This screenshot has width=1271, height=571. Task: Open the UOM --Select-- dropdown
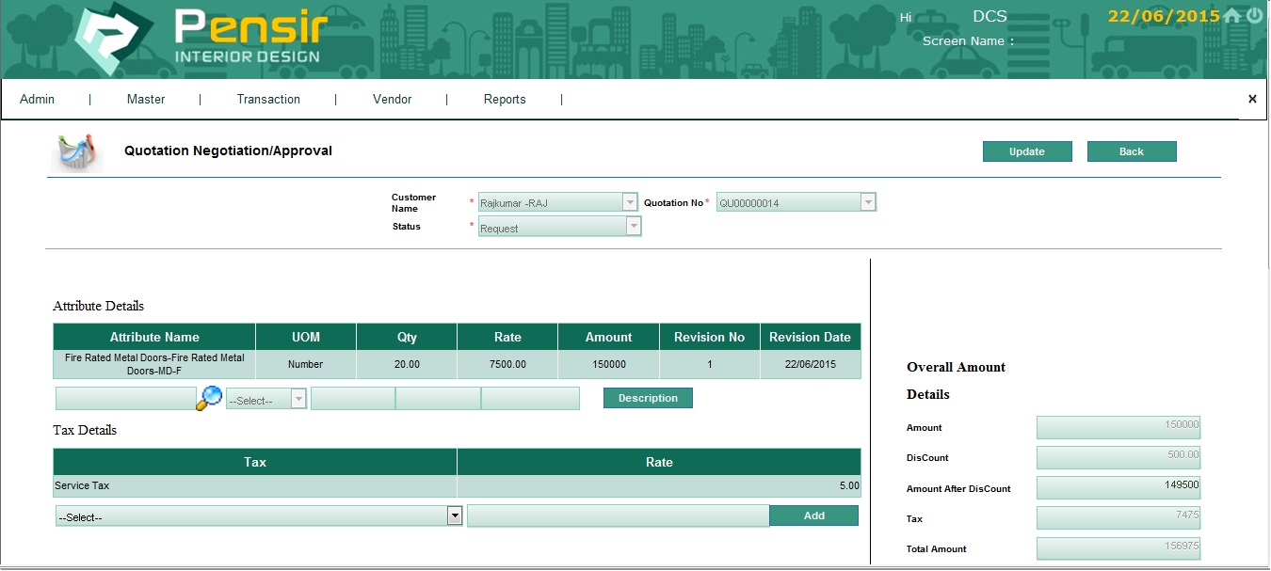pyautogui.click(x=266, y=400)
